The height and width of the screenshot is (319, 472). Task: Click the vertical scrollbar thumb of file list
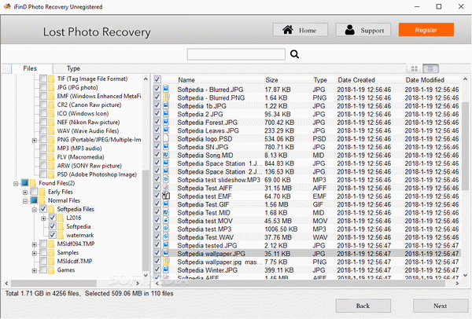(465, 146)
